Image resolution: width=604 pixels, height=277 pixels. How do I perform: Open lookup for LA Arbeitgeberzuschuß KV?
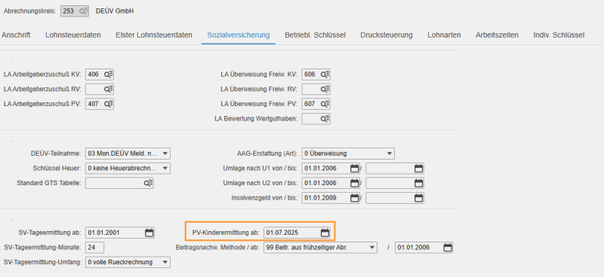point(108,75)
